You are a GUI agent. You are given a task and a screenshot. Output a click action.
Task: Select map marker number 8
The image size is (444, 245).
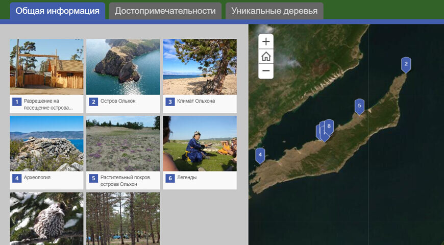[x=329, y=127]
